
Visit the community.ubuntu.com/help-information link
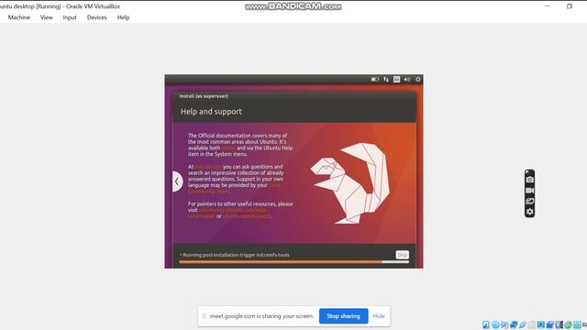[227, 213]
